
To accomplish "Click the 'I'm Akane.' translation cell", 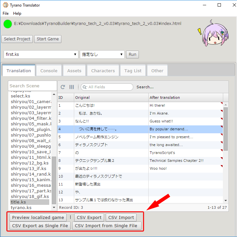I will click(185, 113).
